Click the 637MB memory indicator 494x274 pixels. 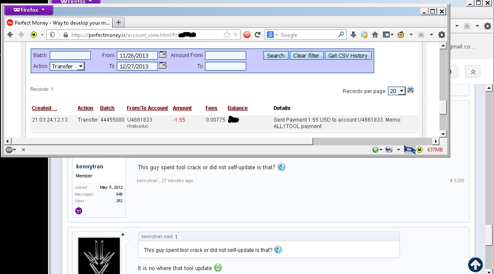coord(435,150)
